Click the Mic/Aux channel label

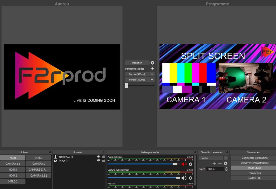111,184
